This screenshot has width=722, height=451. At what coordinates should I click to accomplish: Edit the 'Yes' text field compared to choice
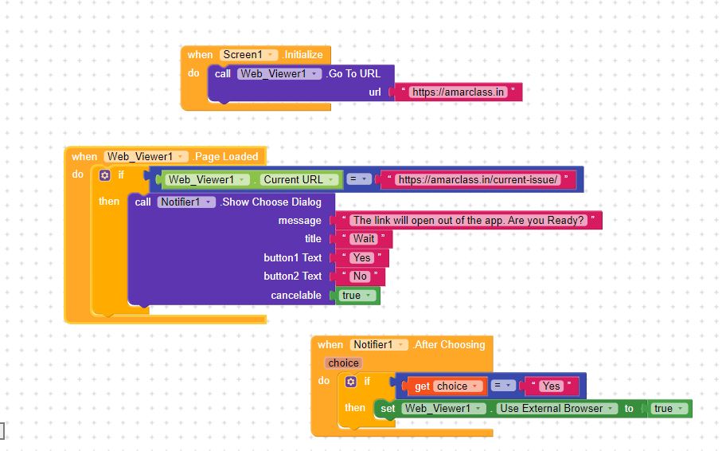point(551,386)
